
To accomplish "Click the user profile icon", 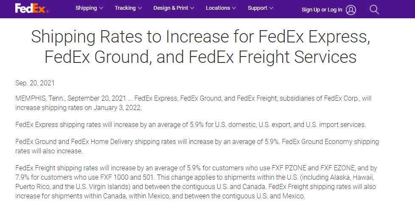I will (351, 10).
